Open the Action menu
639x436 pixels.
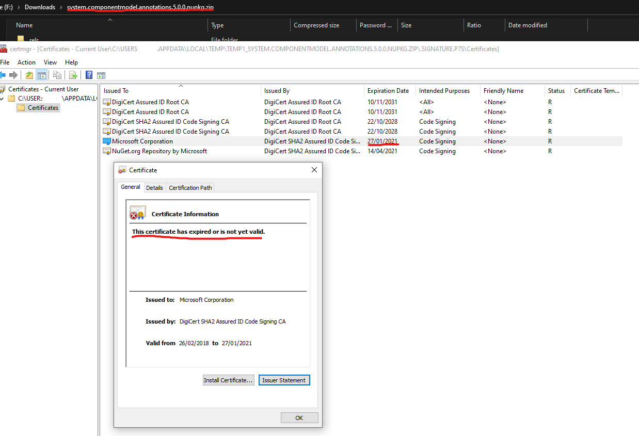click(x=26, y=62)
